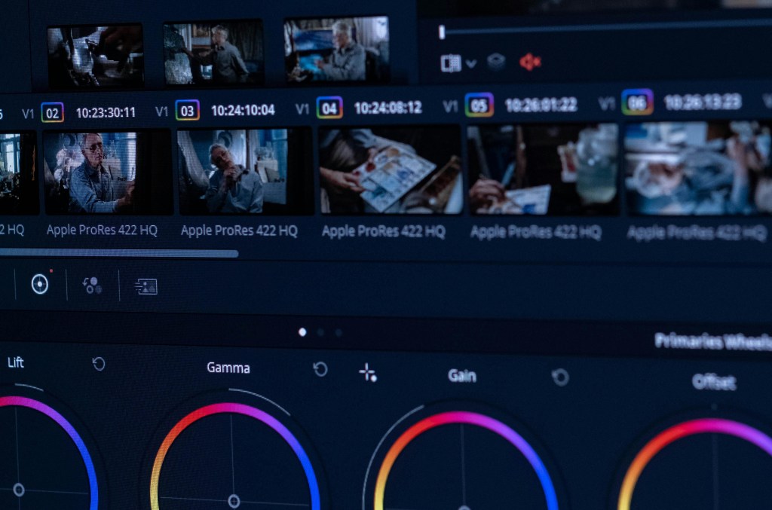Viewport: 772px width, 510px height.
Task: Open the Primaries Wheels mode dropdown
Action: pyautogui.click(x=712, y=341)
